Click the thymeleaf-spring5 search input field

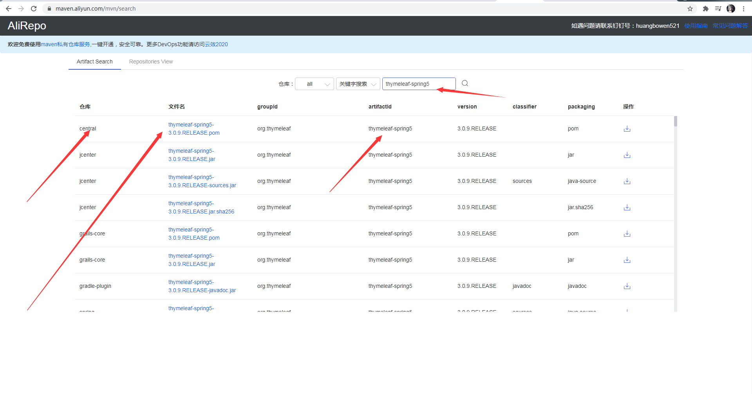[x=419, y=84]
